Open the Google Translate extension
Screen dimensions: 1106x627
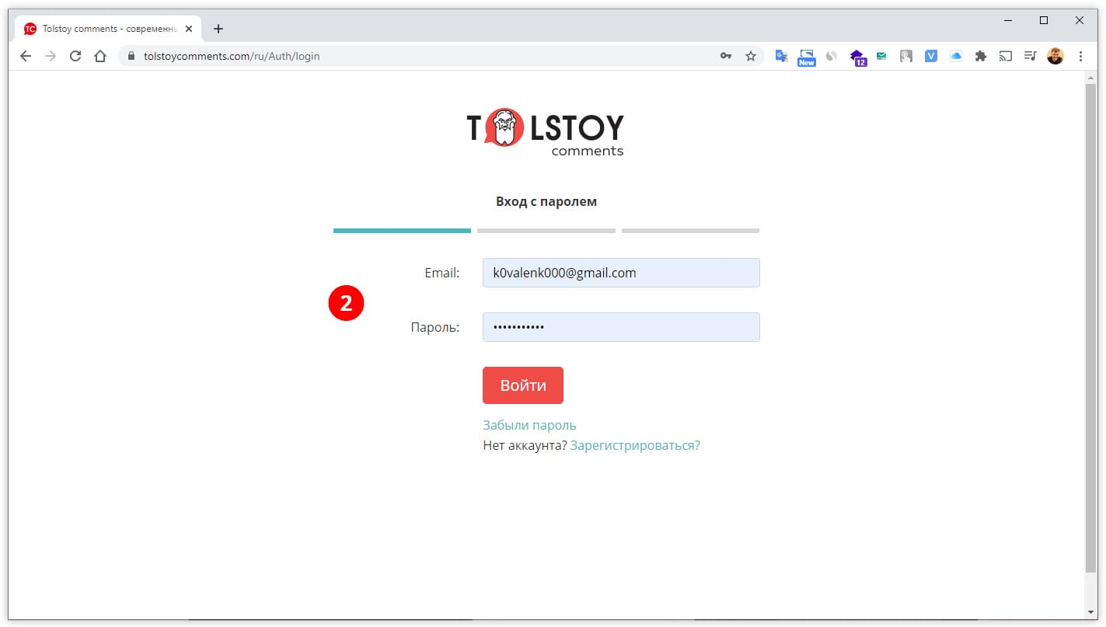pyautogui.click(x=782, y=56)
